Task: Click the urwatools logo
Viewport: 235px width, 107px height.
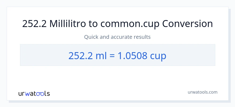Action: (34, 94)
